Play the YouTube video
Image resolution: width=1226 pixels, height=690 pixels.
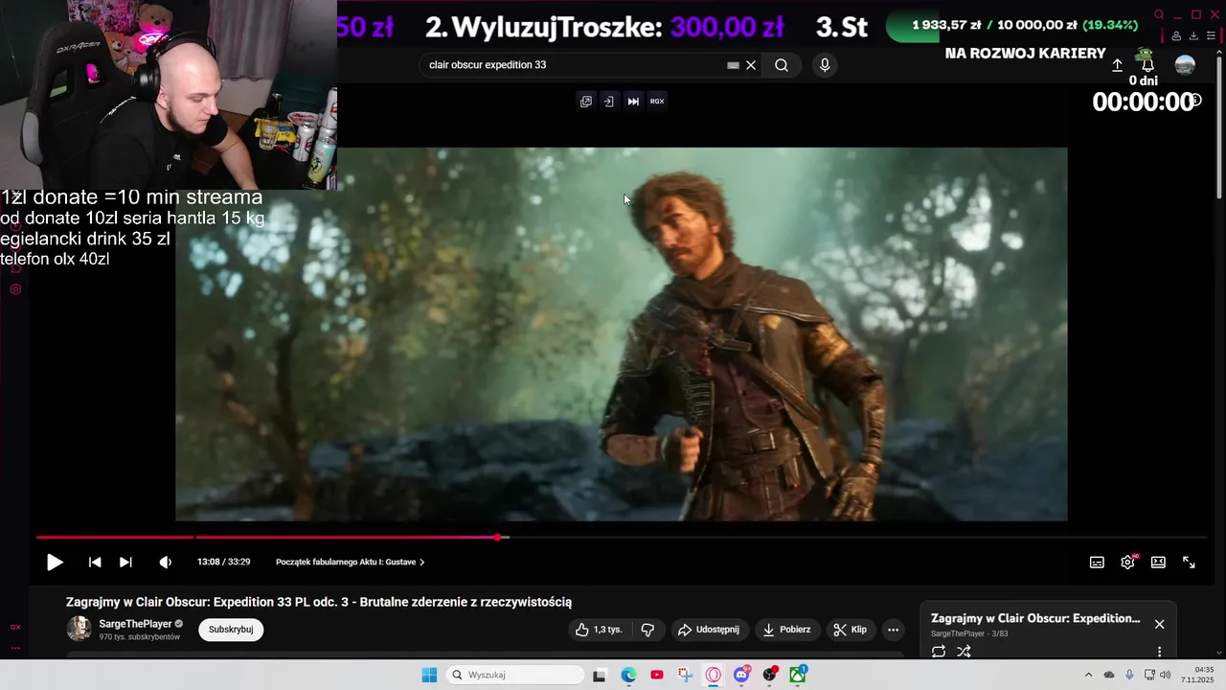tap(55, 563)
